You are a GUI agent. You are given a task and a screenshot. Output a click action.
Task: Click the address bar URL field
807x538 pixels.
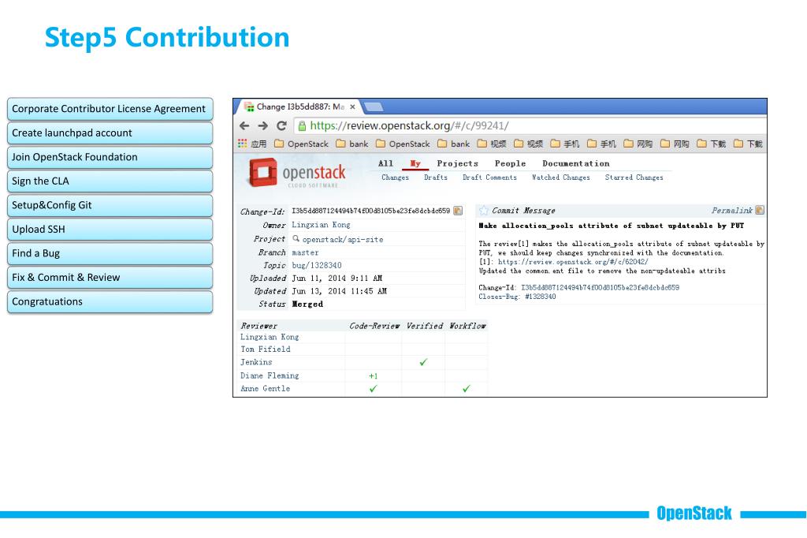(x=530, y=125)
